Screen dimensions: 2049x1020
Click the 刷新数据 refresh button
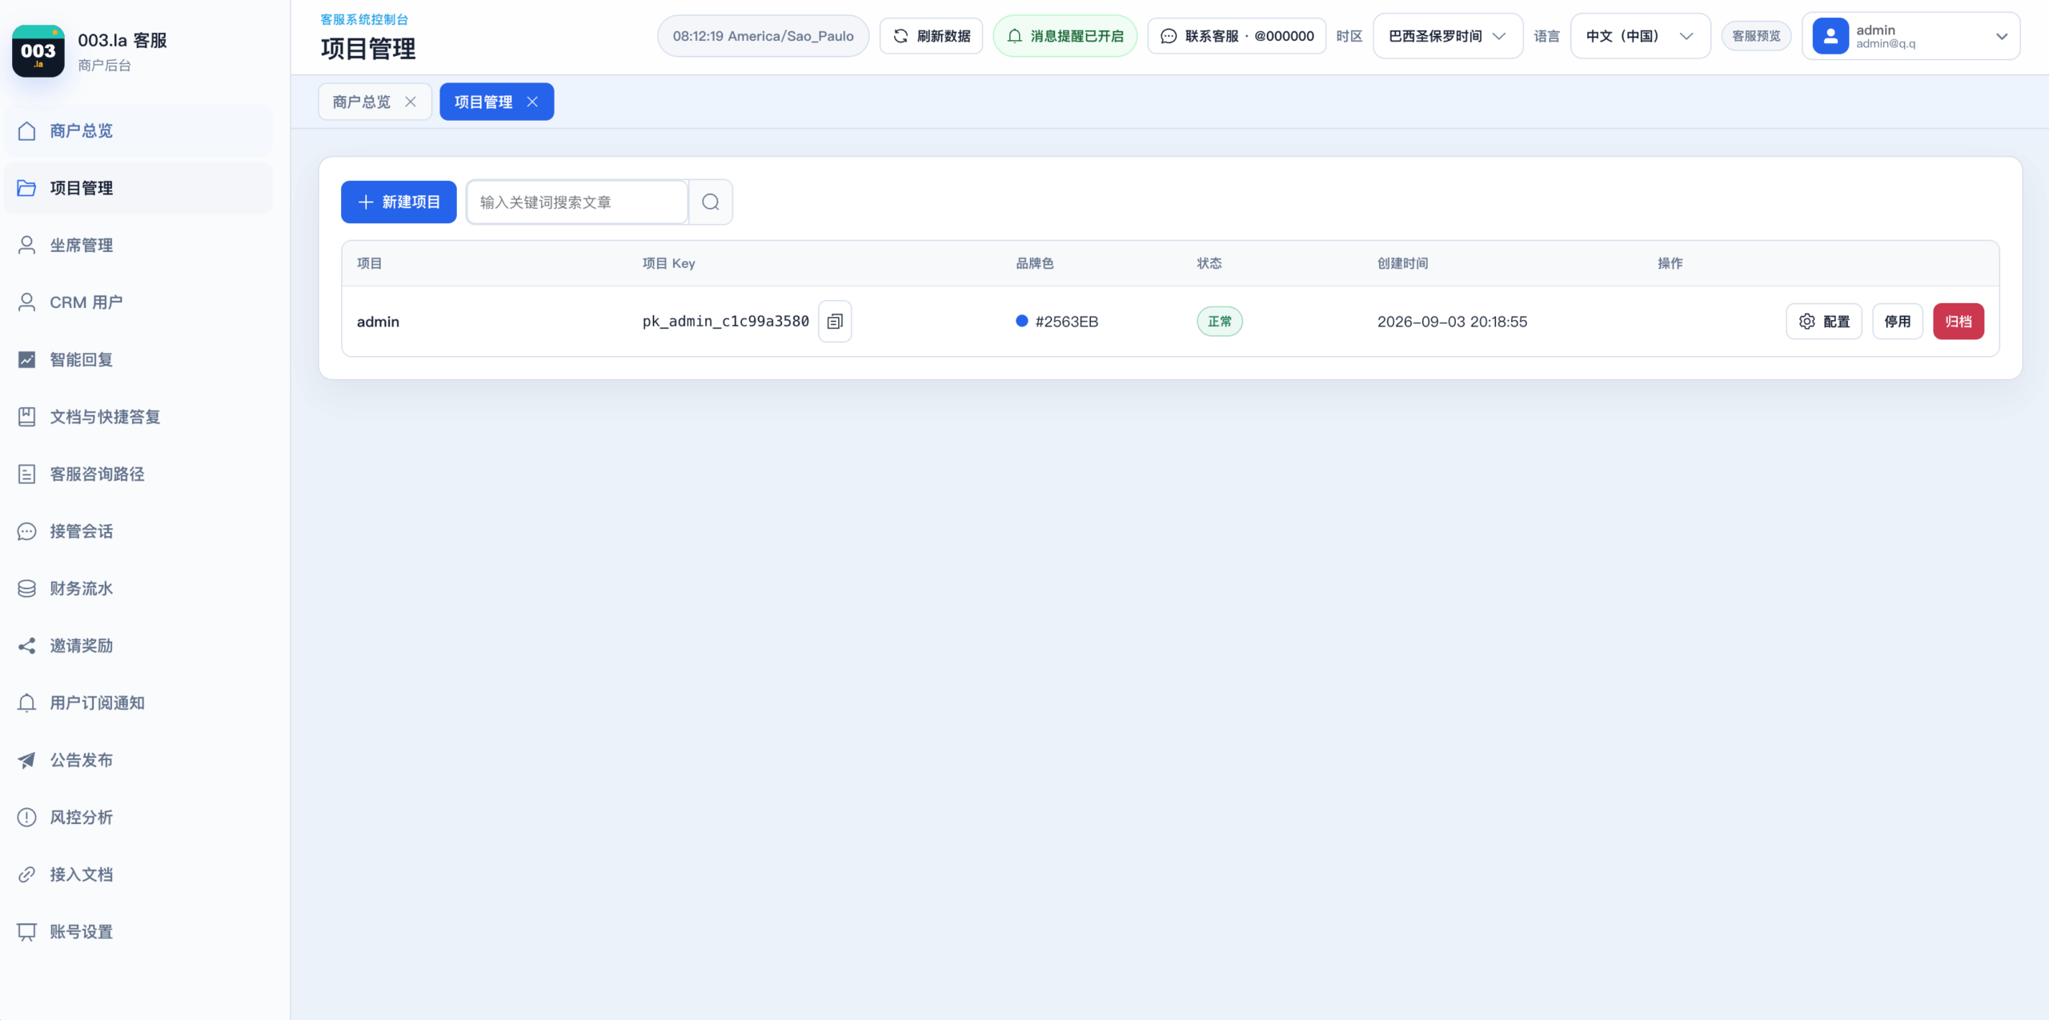tap(931, 36)
